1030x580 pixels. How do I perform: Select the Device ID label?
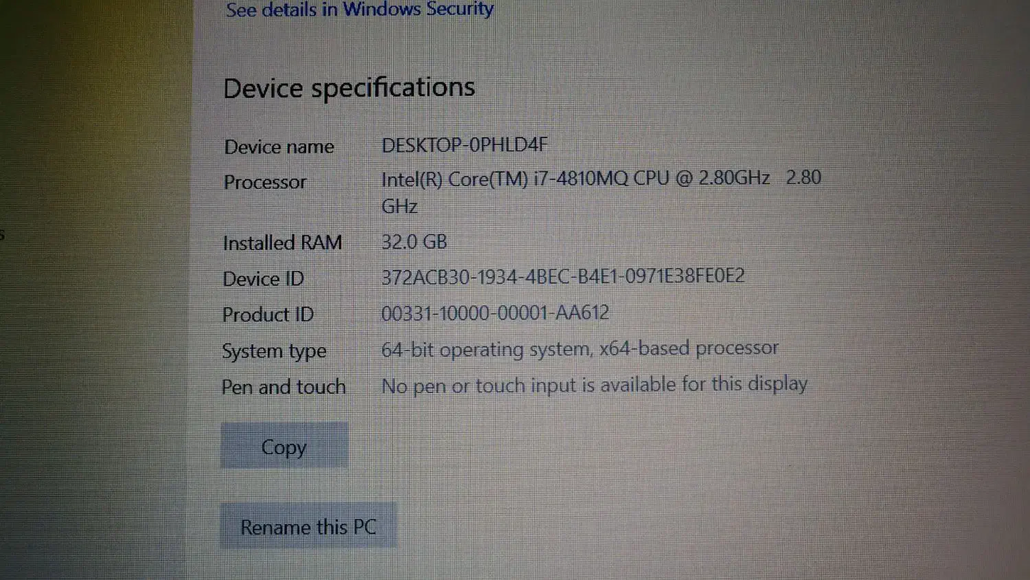263,279
